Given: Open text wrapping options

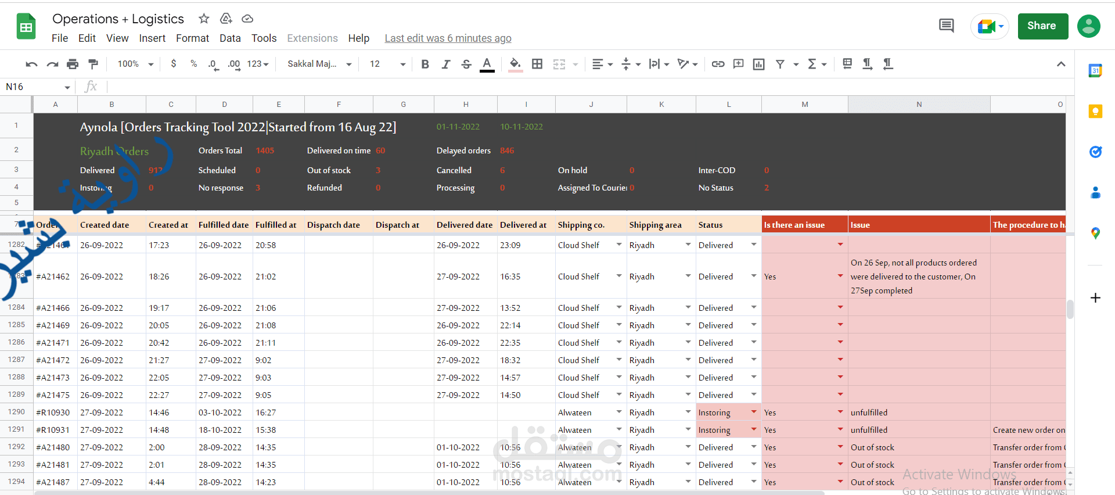Looking at the screenshot, I should coord(659,64).
